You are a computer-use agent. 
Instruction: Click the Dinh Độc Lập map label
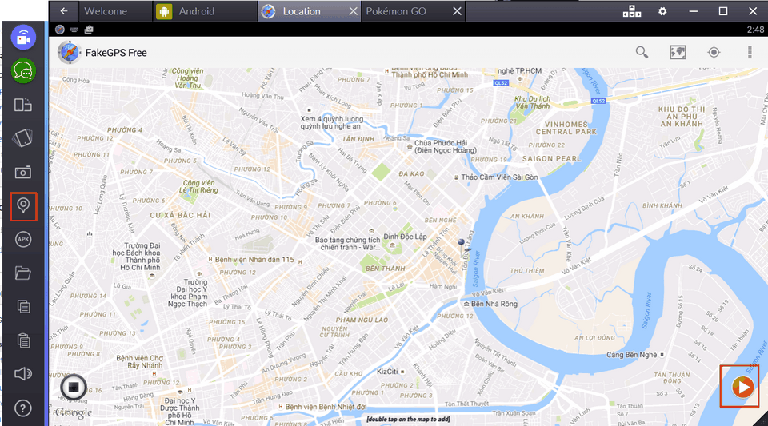(405, 237)
